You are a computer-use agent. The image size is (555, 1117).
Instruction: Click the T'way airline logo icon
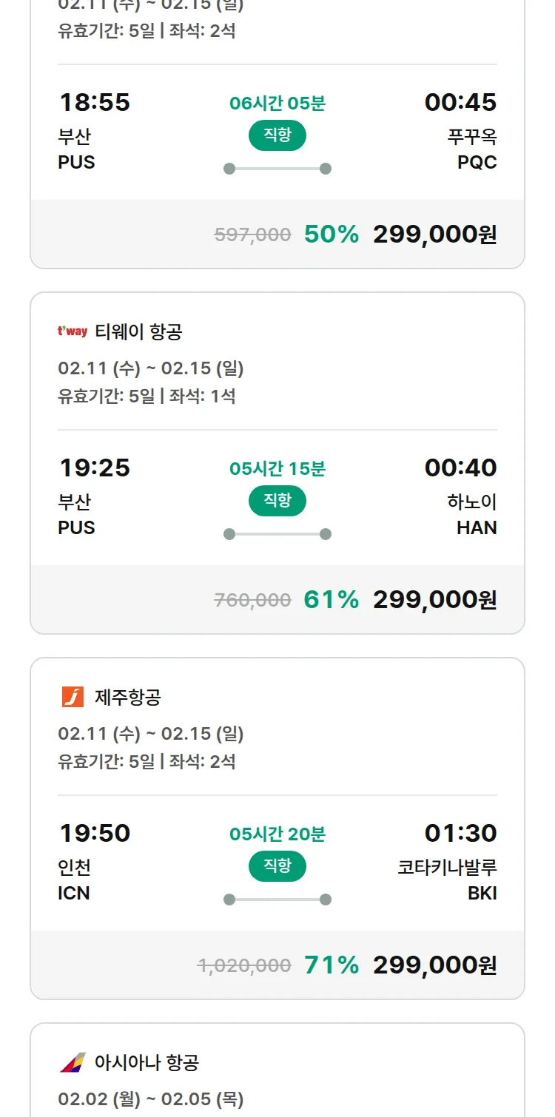(x=73, y=331)
